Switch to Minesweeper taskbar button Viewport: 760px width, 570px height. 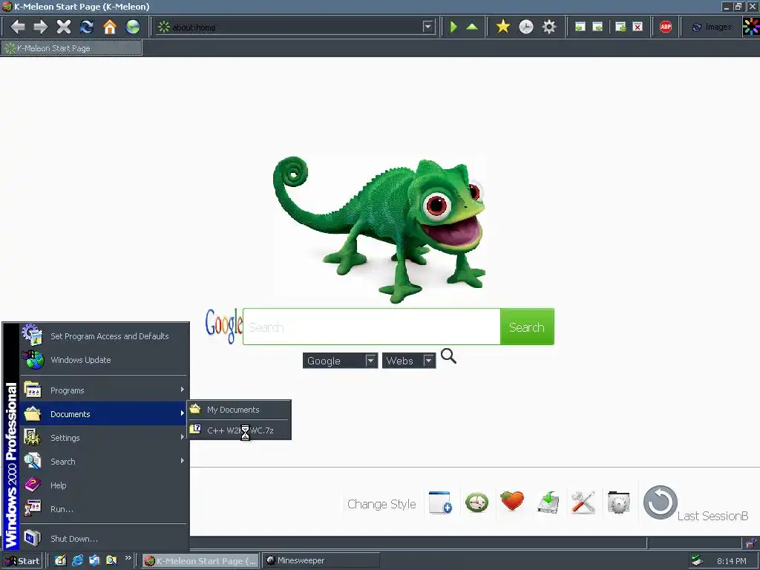tap(321, 561)
